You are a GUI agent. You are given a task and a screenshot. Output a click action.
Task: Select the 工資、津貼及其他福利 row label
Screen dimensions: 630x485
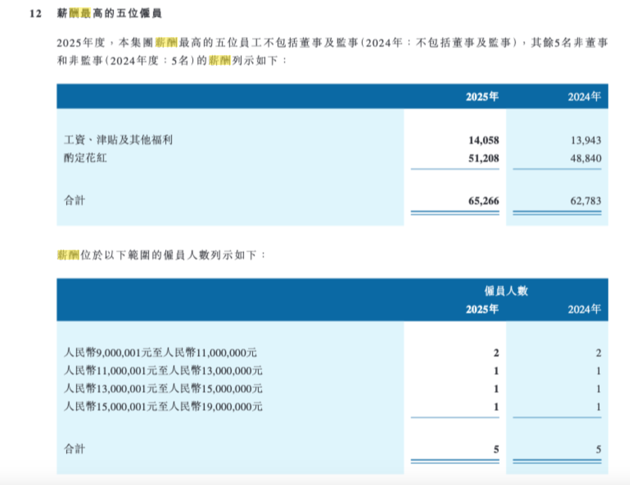click(x=118, y=140)
